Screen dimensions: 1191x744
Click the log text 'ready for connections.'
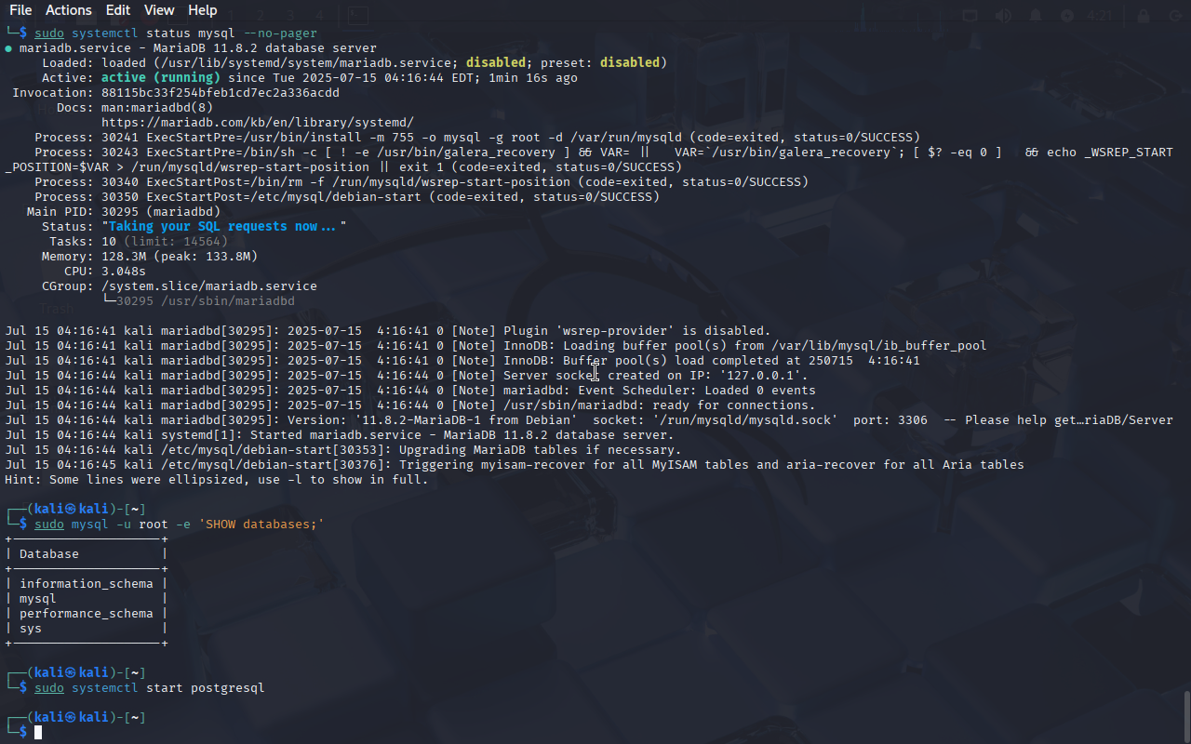click(734, 405)
